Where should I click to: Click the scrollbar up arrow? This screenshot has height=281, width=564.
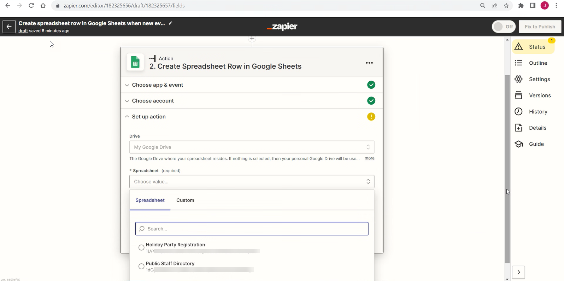[x=507, y=40]
